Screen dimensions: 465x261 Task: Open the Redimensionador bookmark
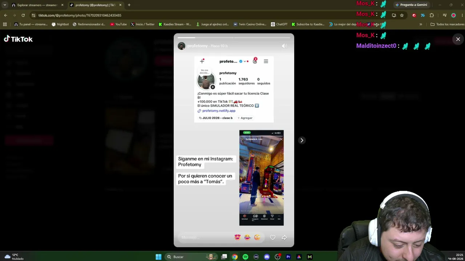point(89,24)
